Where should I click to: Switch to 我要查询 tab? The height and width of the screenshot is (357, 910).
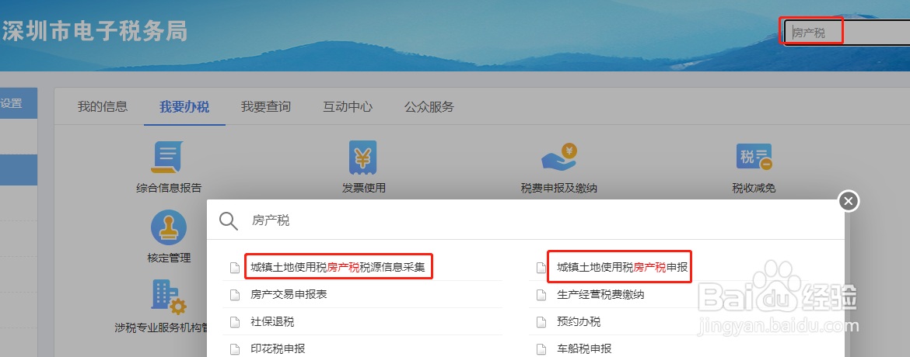(266, 106)
